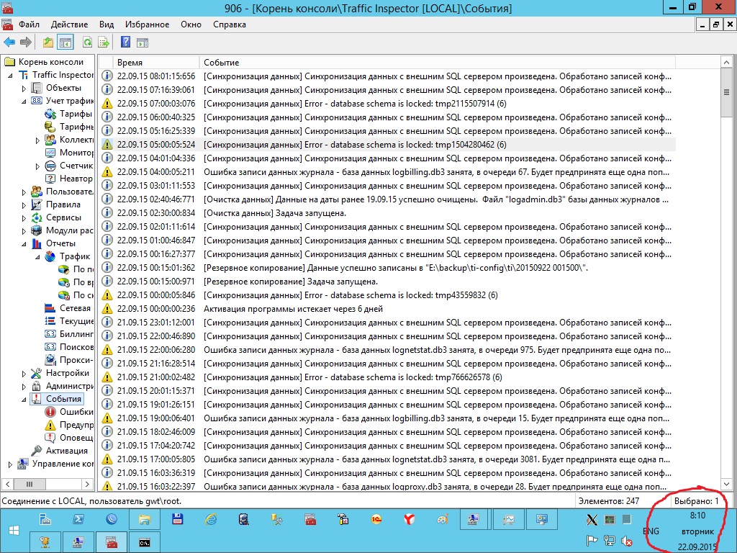Select Монитор in the tree

point(76,153)
